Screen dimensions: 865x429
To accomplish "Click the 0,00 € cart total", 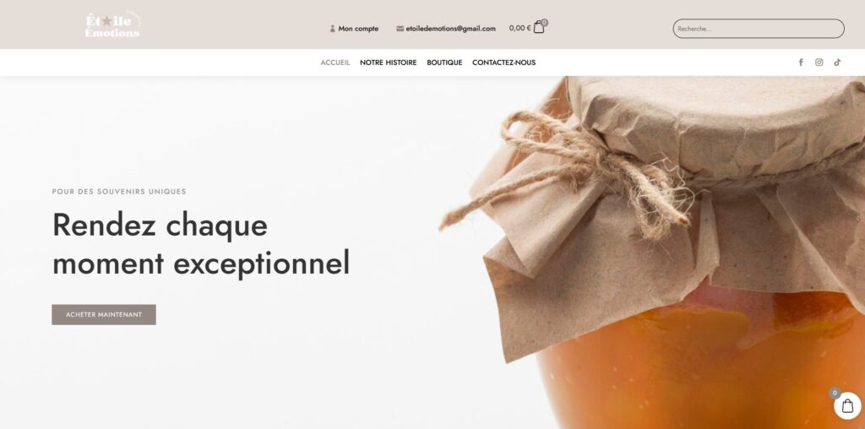I will point(520,28).
